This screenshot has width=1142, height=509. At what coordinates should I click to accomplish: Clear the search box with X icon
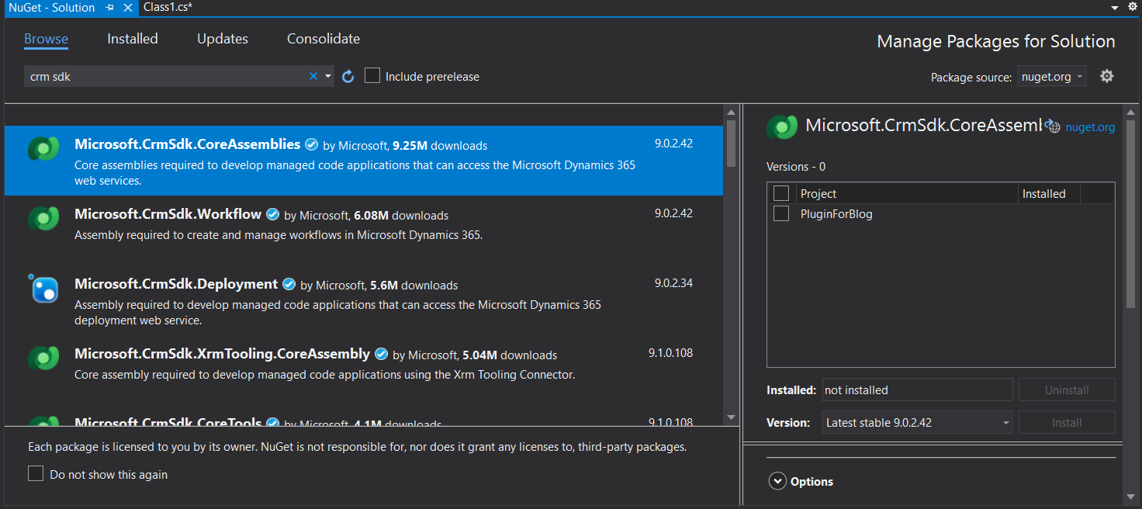(x=313, y=76)
